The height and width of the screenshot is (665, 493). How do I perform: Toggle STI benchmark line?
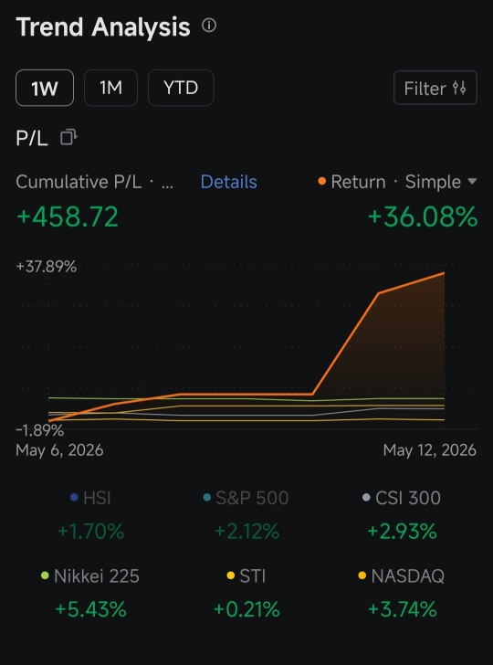point(246,575)
